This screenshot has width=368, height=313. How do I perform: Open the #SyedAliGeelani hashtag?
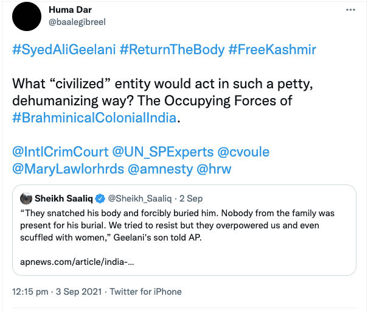tap(64, 50)
